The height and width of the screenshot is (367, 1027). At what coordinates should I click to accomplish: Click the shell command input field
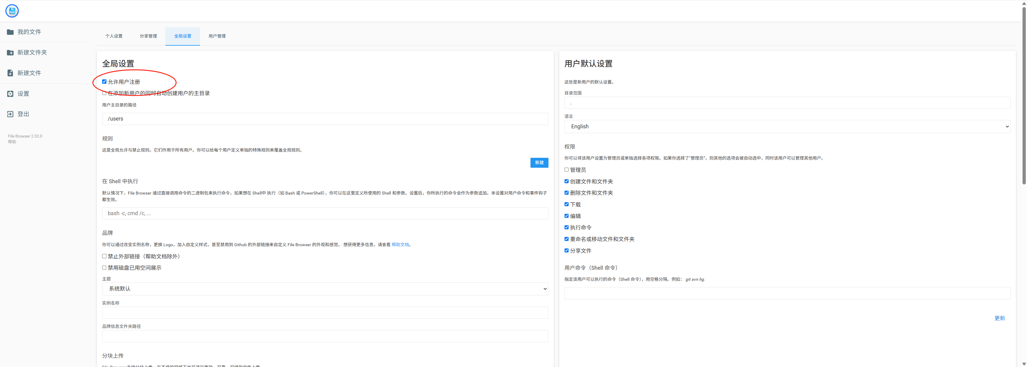[325, 213]
